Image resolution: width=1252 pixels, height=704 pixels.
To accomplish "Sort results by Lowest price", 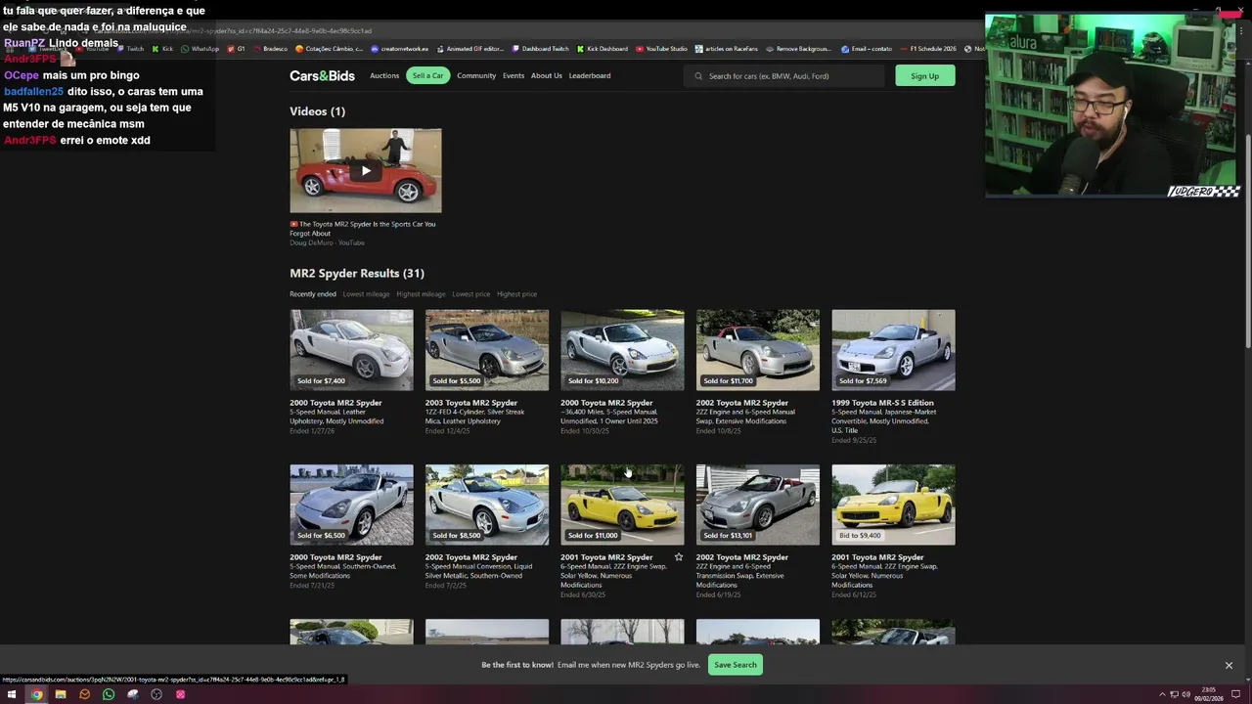I will tap(470, 294).
